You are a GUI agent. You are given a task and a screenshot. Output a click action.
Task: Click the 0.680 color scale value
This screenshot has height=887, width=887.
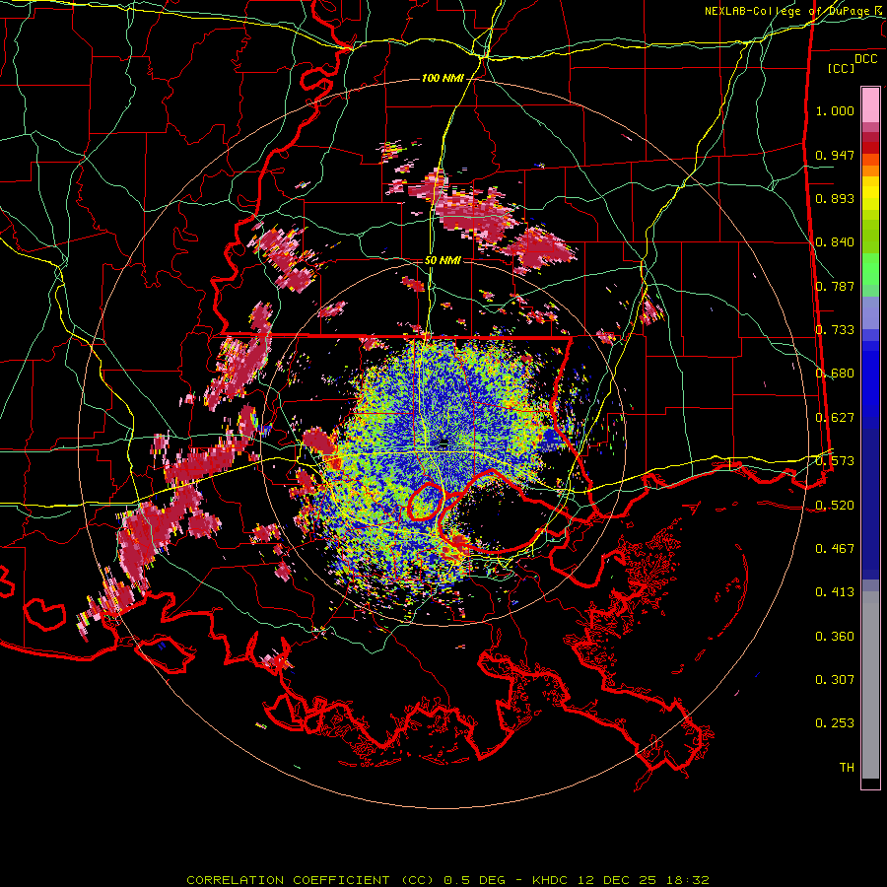click(835, 374)
